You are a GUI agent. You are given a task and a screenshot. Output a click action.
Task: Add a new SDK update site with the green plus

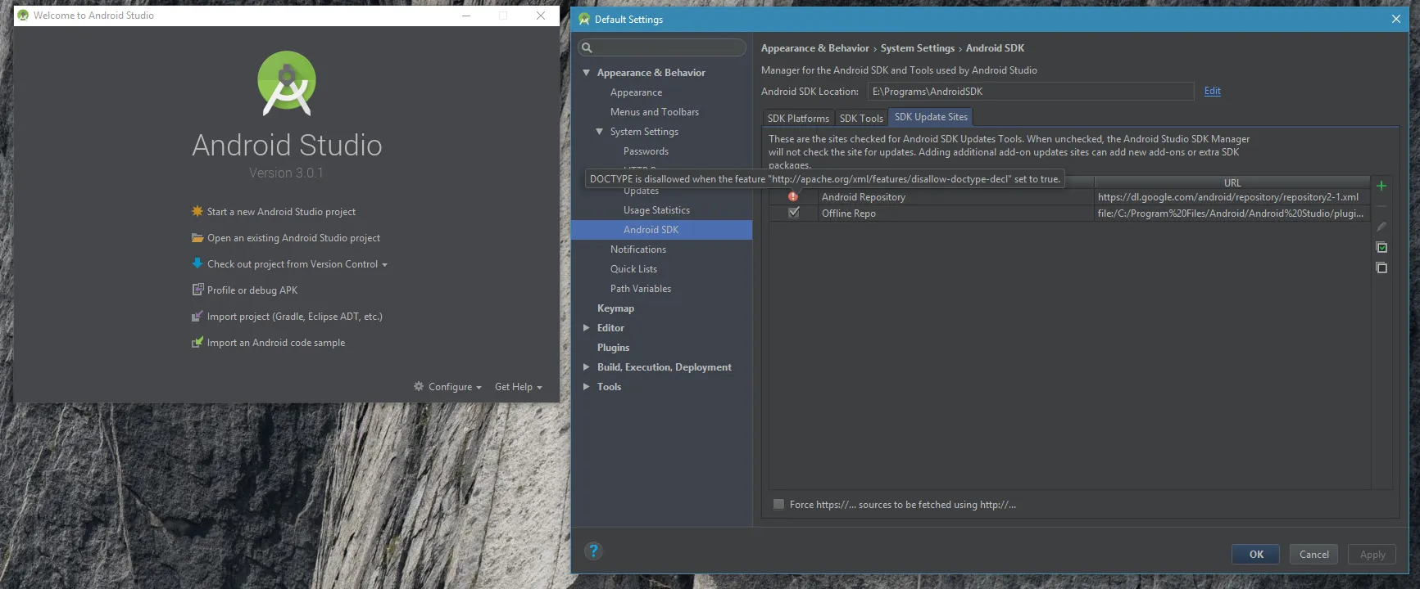tap(1381, 186)
